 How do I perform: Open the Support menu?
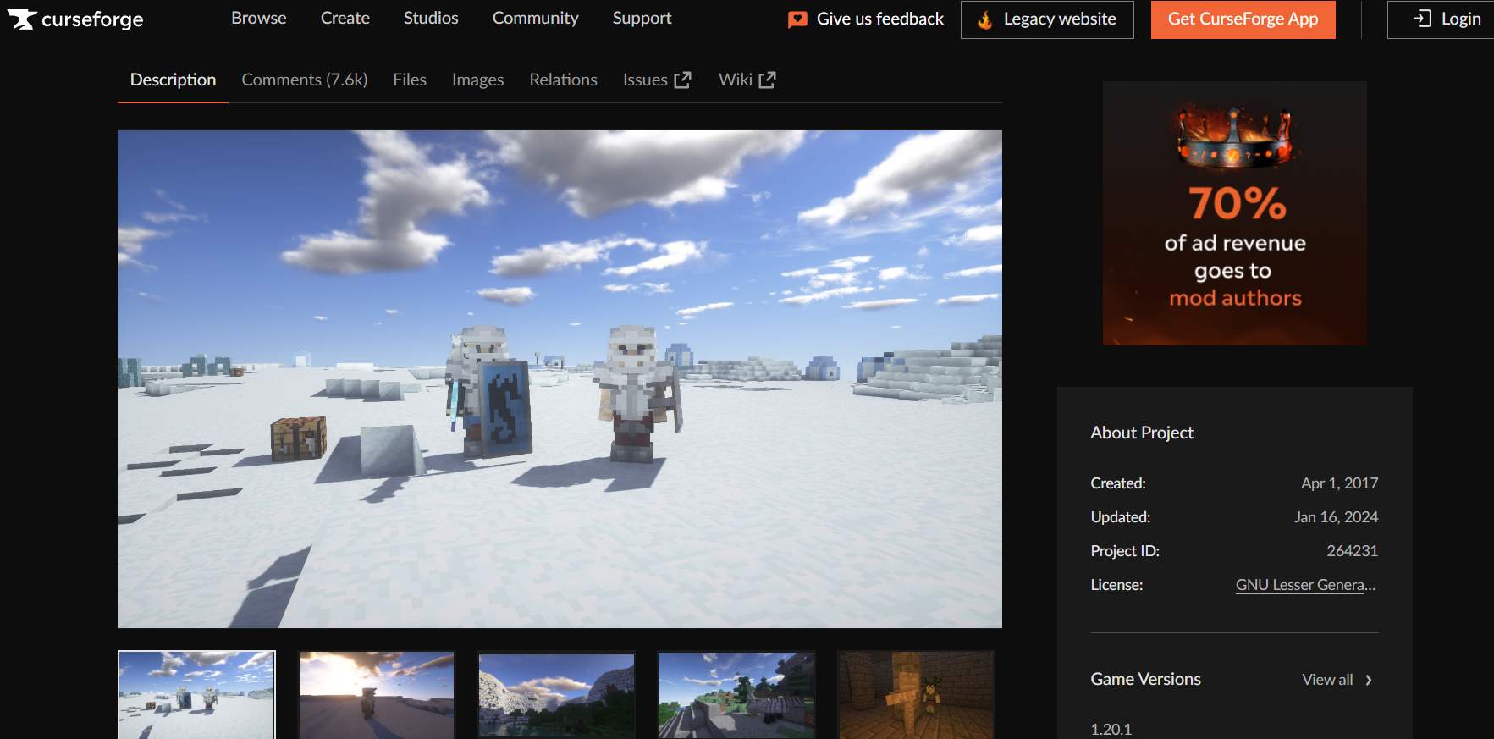pos(642,18)
